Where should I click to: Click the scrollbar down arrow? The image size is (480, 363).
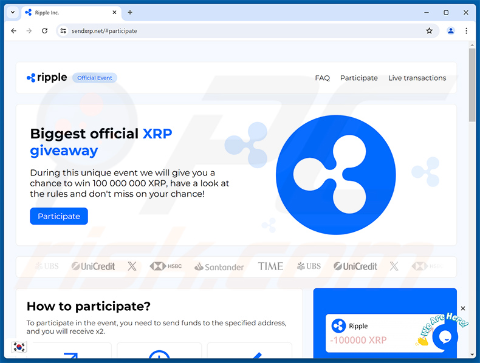(471, 355)
